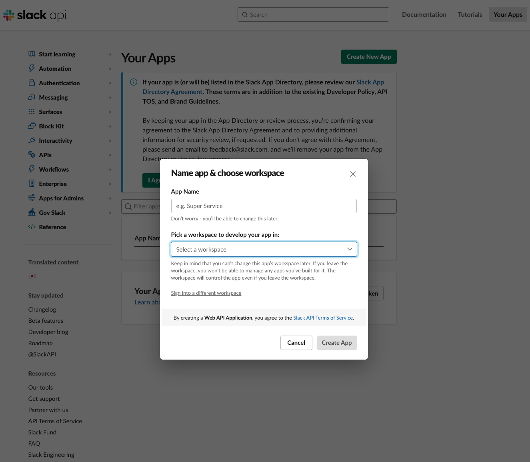Viewport: 530px width, 462px height.
Task: Open the Changelog link
Action: [x=42, y=310]
